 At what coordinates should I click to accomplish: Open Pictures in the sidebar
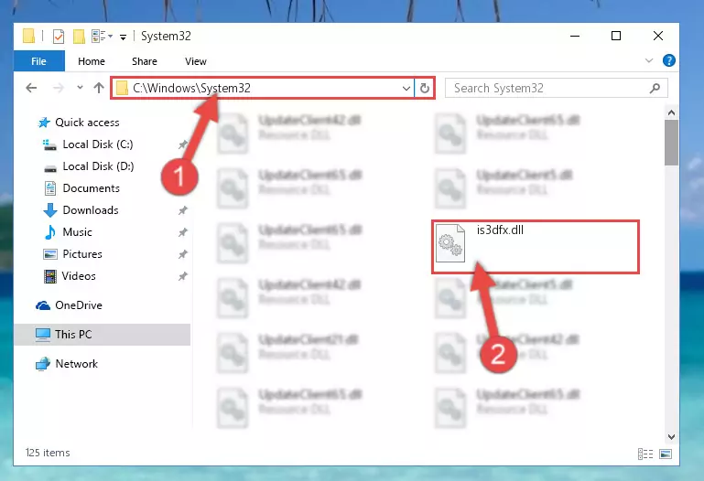click(82, 254)
